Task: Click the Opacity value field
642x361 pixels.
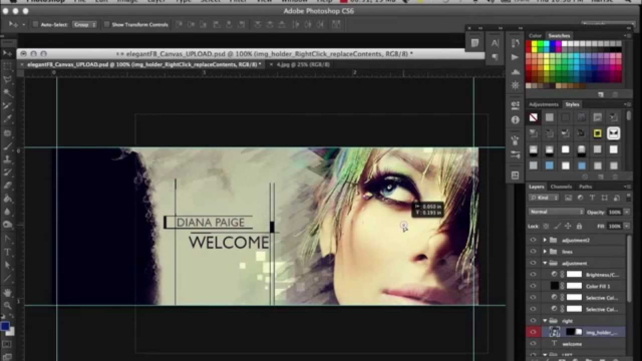Action: [x=615, y=212]
